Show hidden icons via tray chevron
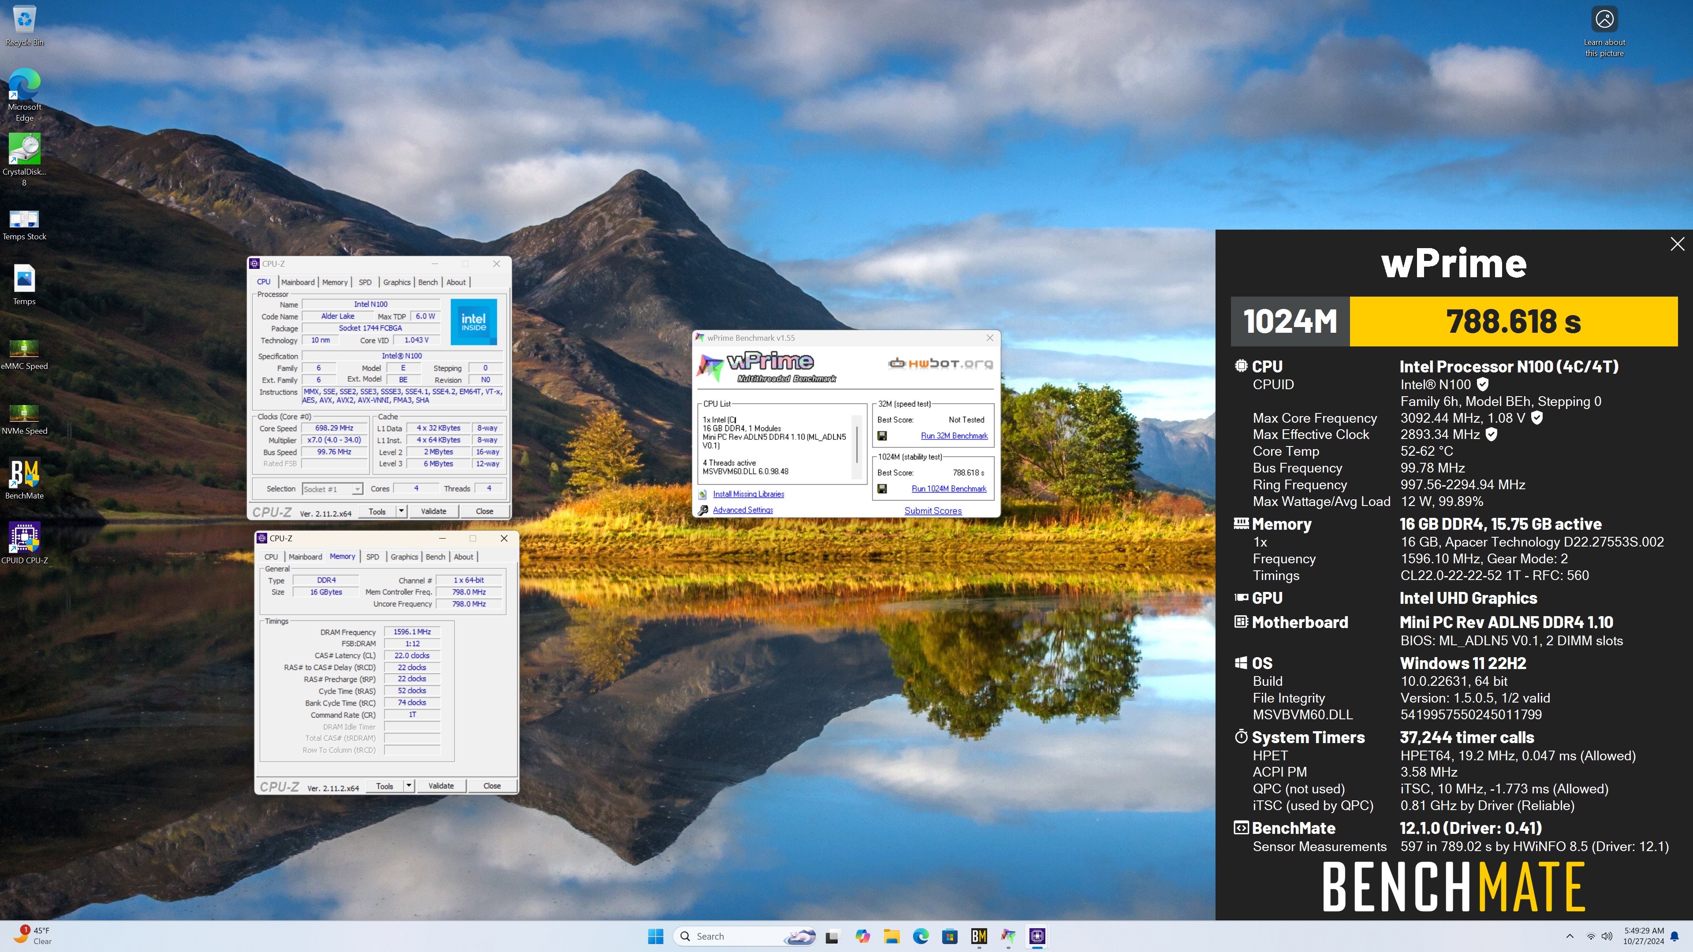This screenshot has width=1693, height=952. (x=1570, y=936)
